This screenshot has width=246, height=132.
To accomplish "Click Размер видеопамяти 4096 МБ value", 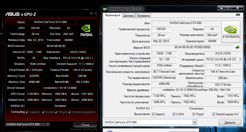I will (164, 84).
